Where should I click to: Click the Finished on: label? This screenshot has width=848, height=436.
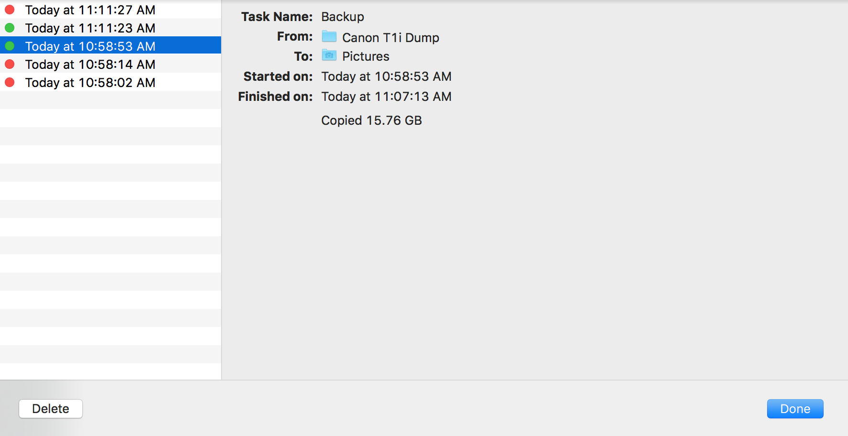275,97
